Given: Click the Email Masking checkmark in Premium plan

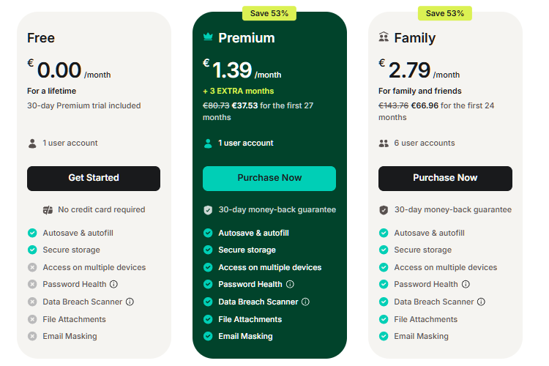Looking at the screenshot, I should point(208,336).
